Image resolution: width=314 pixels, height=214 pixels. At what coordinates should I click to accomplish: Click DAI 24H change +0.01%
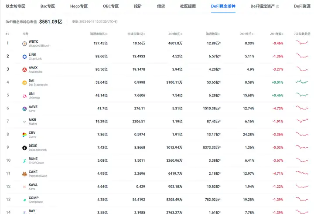pos(277,82)
